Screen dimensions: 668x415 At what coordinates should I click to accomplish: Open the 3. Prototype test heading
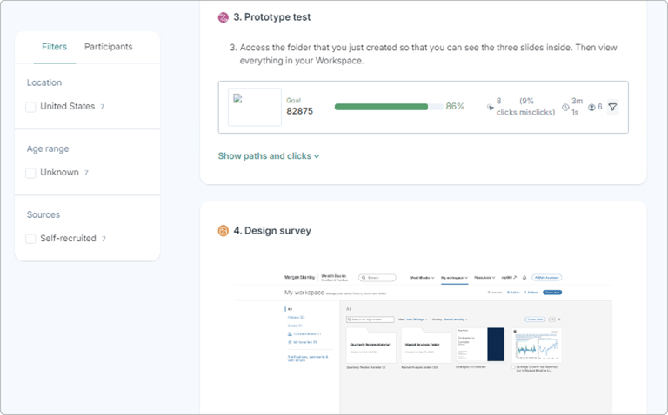[272, 16]
